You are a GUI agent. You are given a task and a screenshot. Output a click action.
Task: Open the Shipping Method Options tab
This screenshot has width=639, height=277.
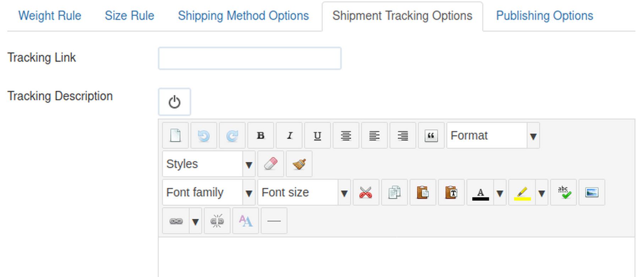(243, 16)
